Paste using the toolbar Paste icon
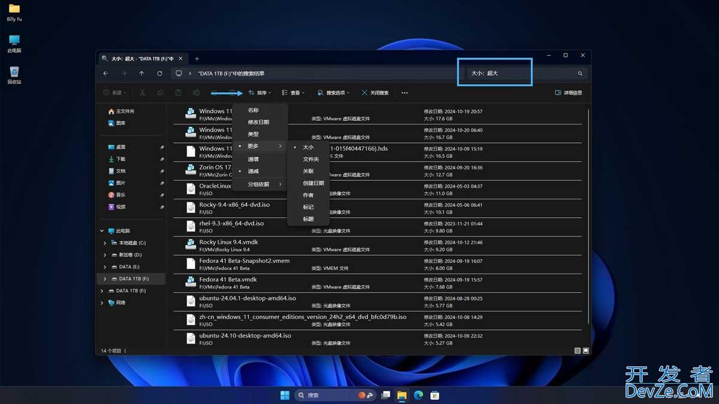This screenshot has height=404, width=719. (178, 93)
